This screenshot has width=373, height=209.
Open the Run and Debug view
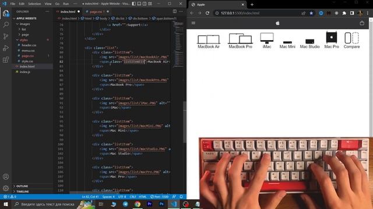pyautogui.click(x=6, y=48)
